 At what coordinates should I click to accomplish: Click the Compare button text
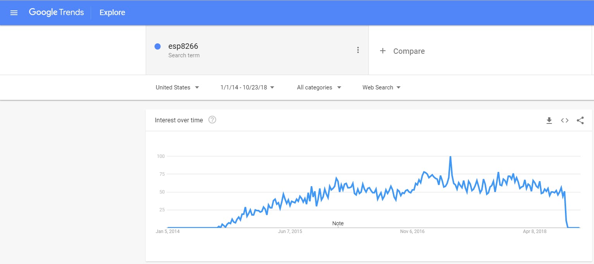click(x=409, y=51)
